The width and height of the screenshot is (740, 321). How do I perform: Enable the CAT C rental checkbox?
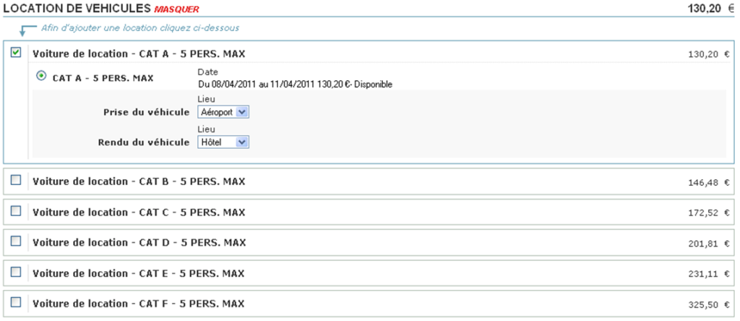[17, 210]
